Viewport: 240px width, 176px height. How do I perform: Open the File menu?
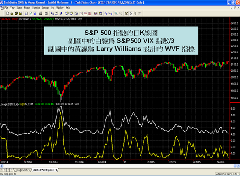coord(6,7)
